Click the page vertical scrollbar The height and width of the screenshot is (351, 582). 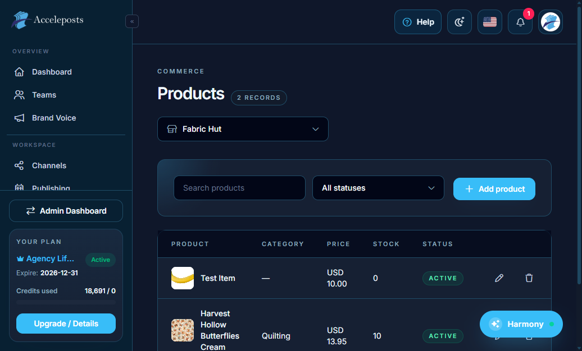(x=579, y=145)
